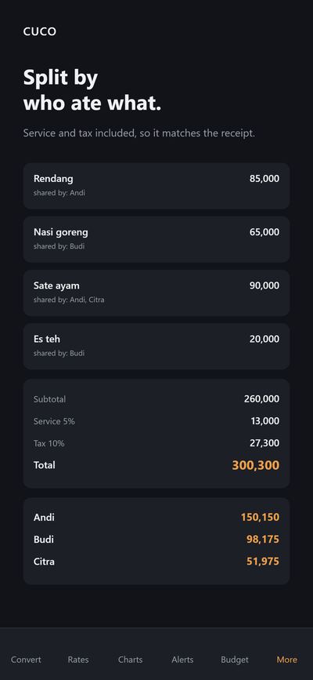Click the Subtotal row
This screenshot has height=680, width=313.
point(156,399)
